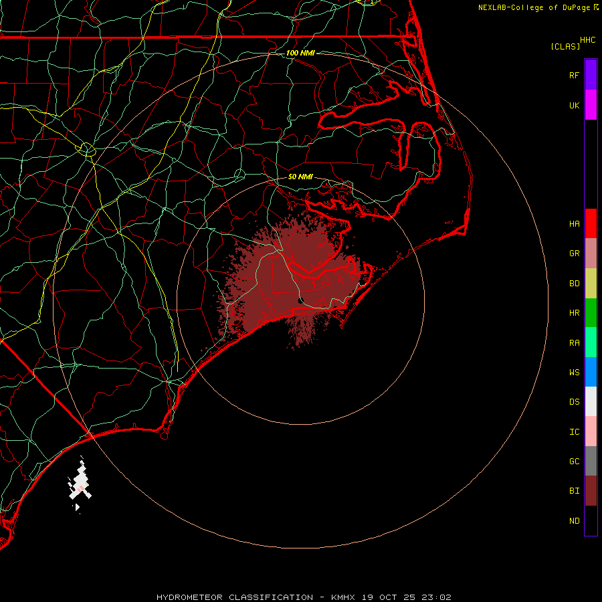
Task: Click the 'HHC' product label
Action: point(588,40)
